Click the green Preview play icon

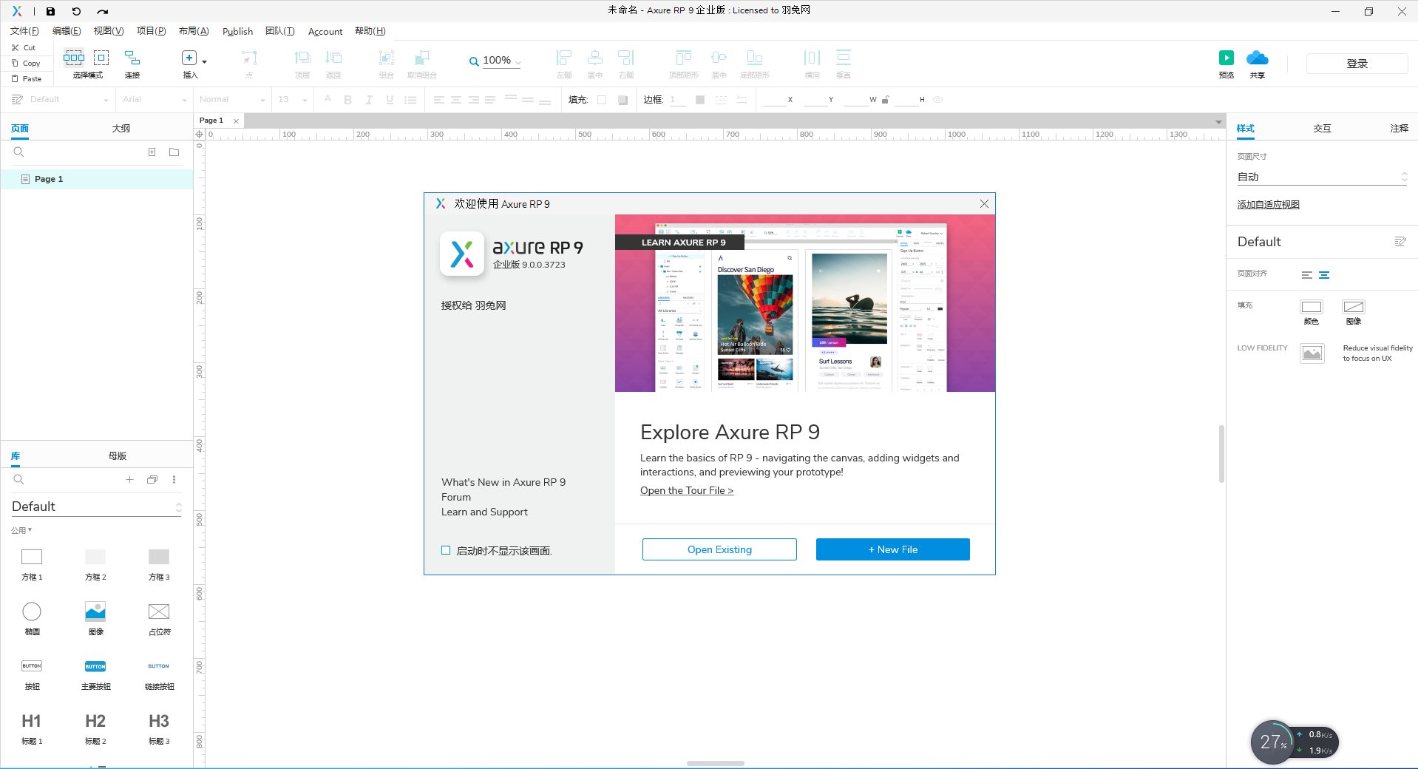coord(1226,58)
